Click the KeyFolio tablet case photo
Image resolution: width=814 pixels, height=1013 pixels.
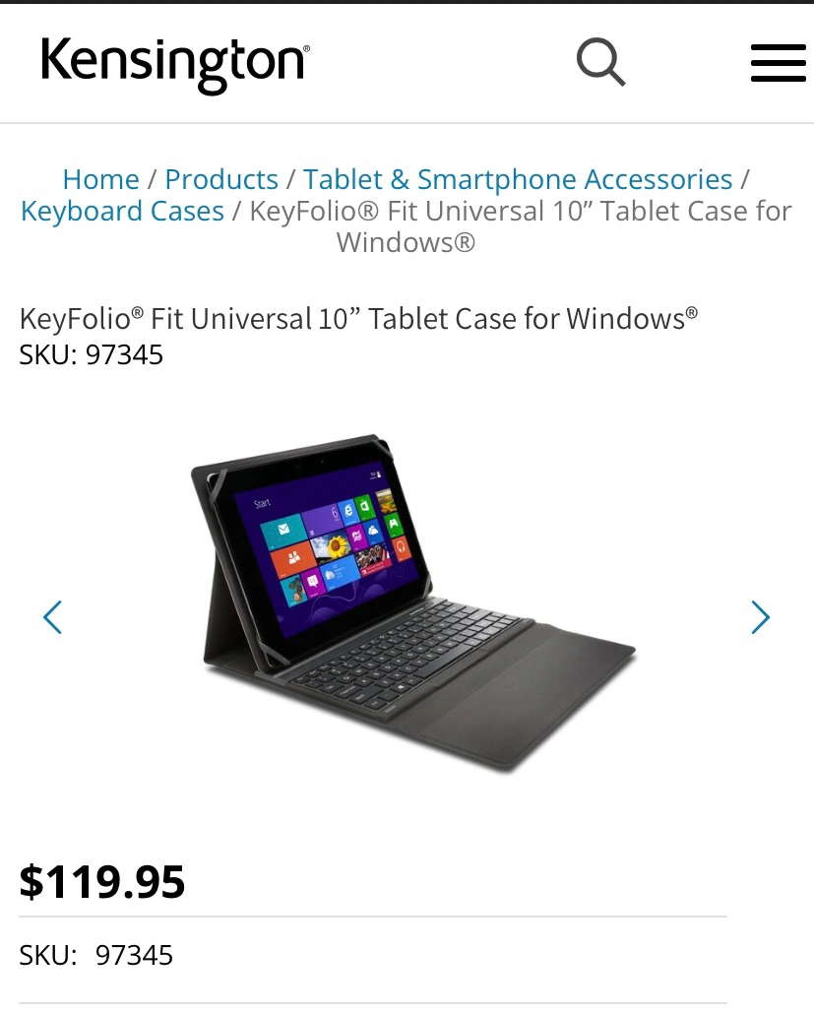[412, 602]
